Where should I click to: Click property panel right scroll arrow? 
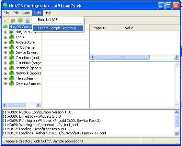tap(177, 57)
